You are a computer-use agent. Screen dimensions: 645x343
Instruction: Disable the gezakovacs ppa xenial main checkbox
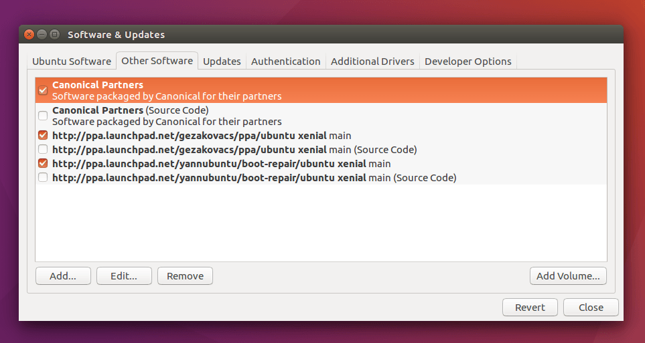43,135
